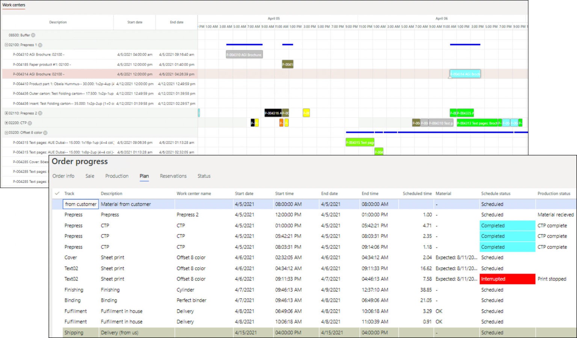The width and height of the screenshot is (577, 338).
Task: Collapse the 03200: Offset 8 color group
Action: pyautogui.click(x=6, y=133)
